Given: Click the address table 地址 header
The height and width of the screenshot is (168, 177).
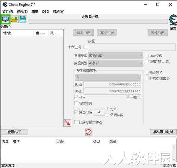Looking at the screenshot, I should point(60,141).
